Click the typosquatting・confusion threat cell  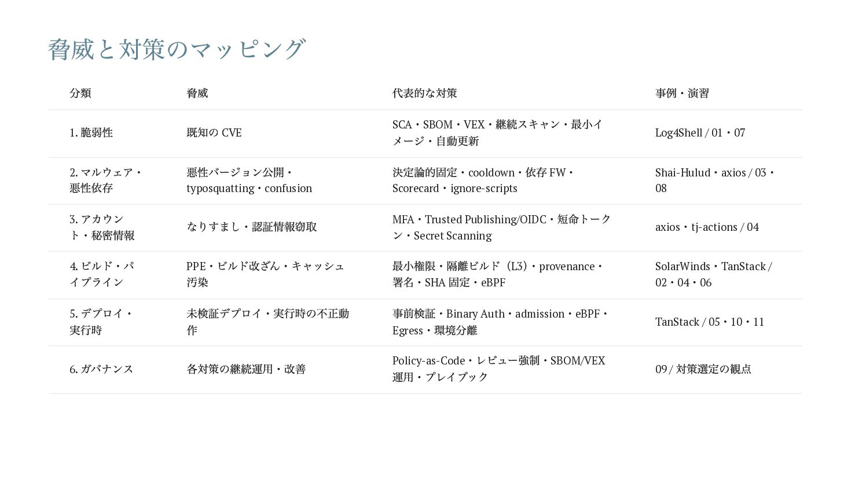click(x=249, y=180)
